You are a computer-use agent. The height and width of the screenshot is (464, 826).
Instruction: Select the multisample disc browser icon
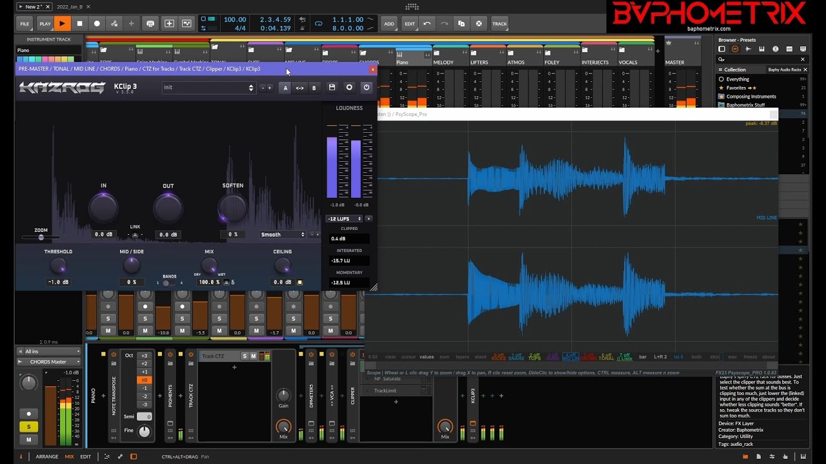coord(775,49)
